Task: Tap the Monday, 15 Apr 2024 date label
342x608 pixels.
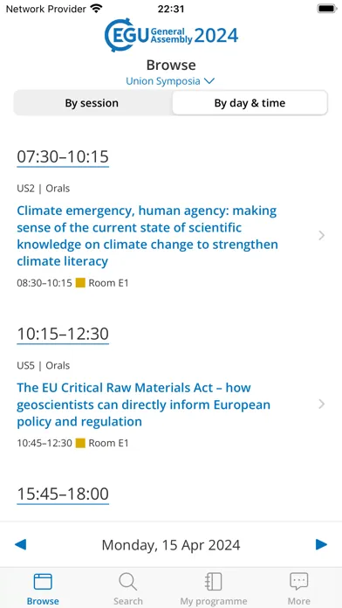Action: tap(171, 545)
